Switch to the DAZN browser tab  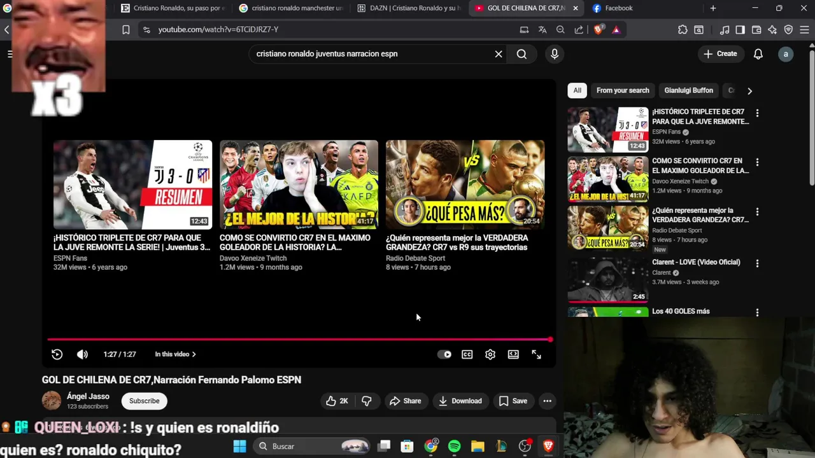(408, 8)
